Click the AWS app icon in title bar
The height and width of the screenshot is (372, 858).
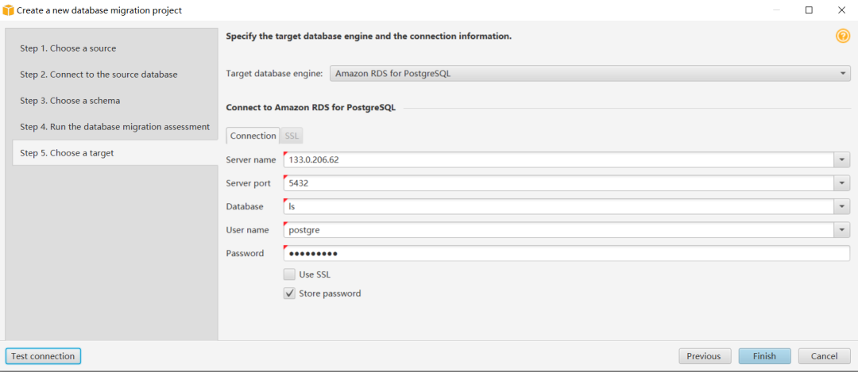(9, 10)
